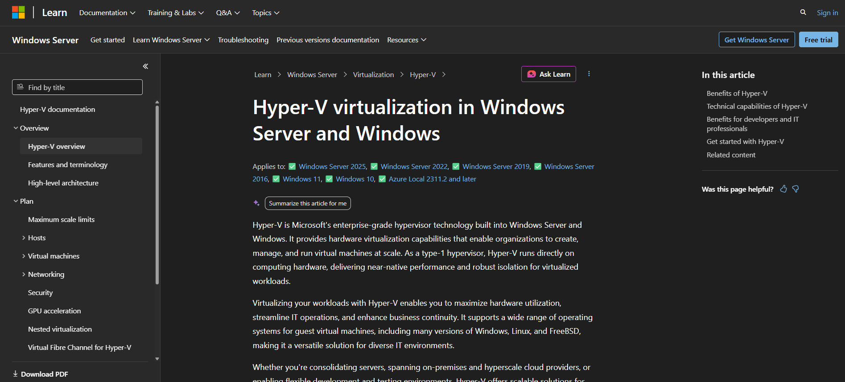Click the thumbs down not helpful icon

coord(796,189)
